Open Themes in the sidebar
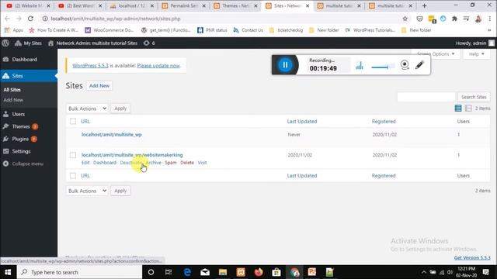The height and width of the screenshot is (279, 497). 29,126
